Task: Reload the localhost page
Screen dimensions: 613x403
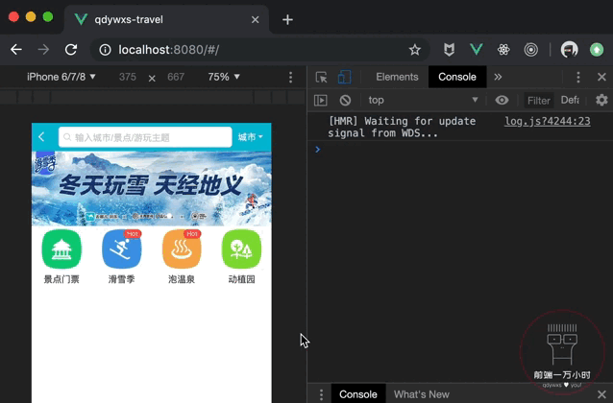Action: pyautogui.click(x=71, y=50)
